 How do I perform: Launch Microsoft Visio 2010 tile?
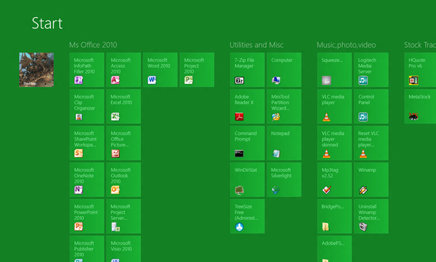click(x=124, y=249)
